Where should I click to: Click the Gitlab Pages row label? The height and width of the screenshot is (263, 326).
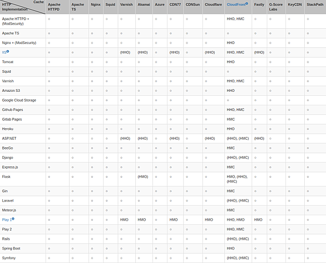pos(12,120)
